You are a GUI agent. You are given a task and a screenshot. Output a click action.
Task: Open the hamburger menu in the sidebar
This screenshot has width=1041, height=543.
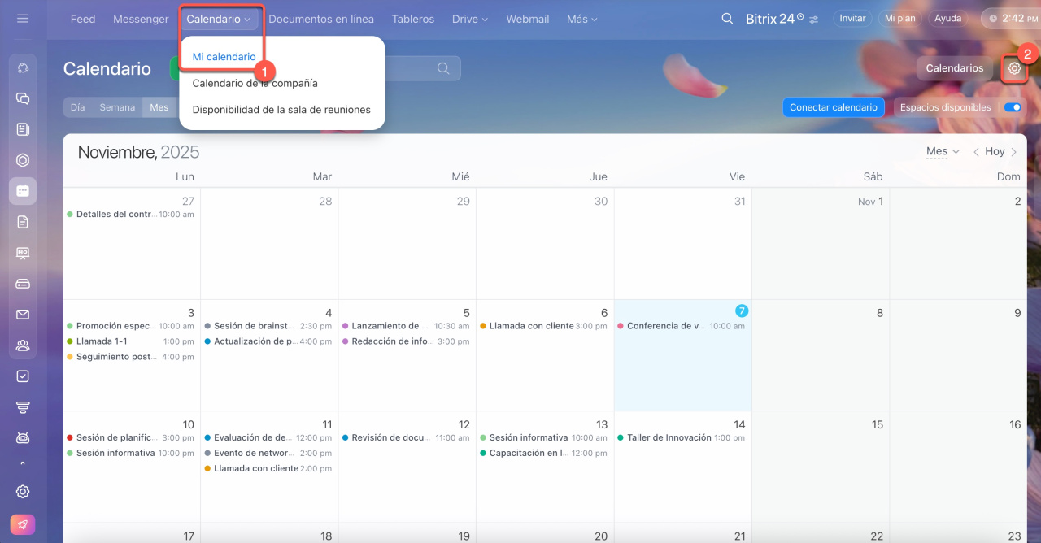[23, 18]
